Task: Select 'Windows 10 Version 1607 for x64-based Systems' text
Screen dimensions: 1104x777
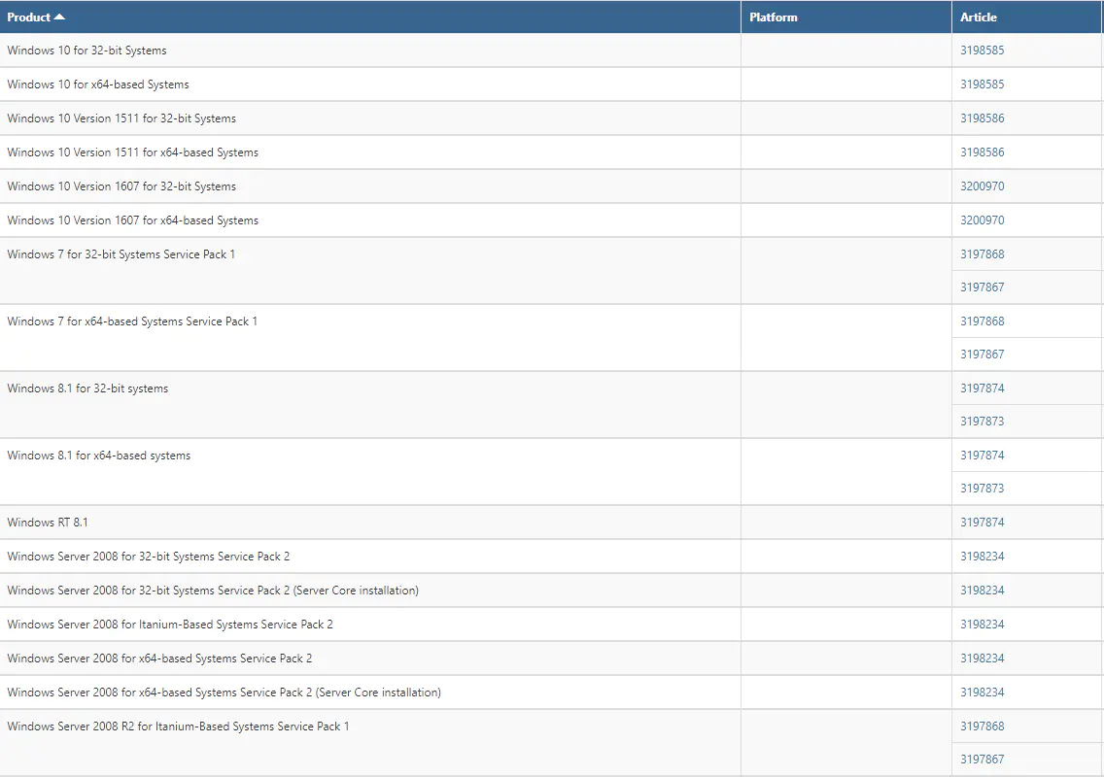Action: point(132,220)
